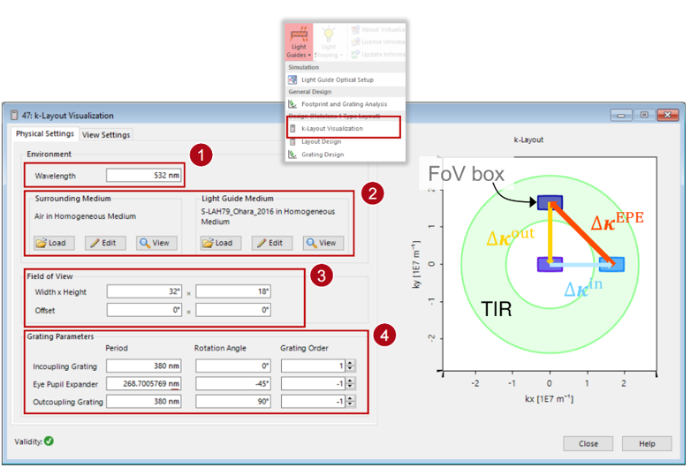Decrease Incoupling Grating order with down arrow
The width and height of the screenshot is (691, 468).
[350, 369]
